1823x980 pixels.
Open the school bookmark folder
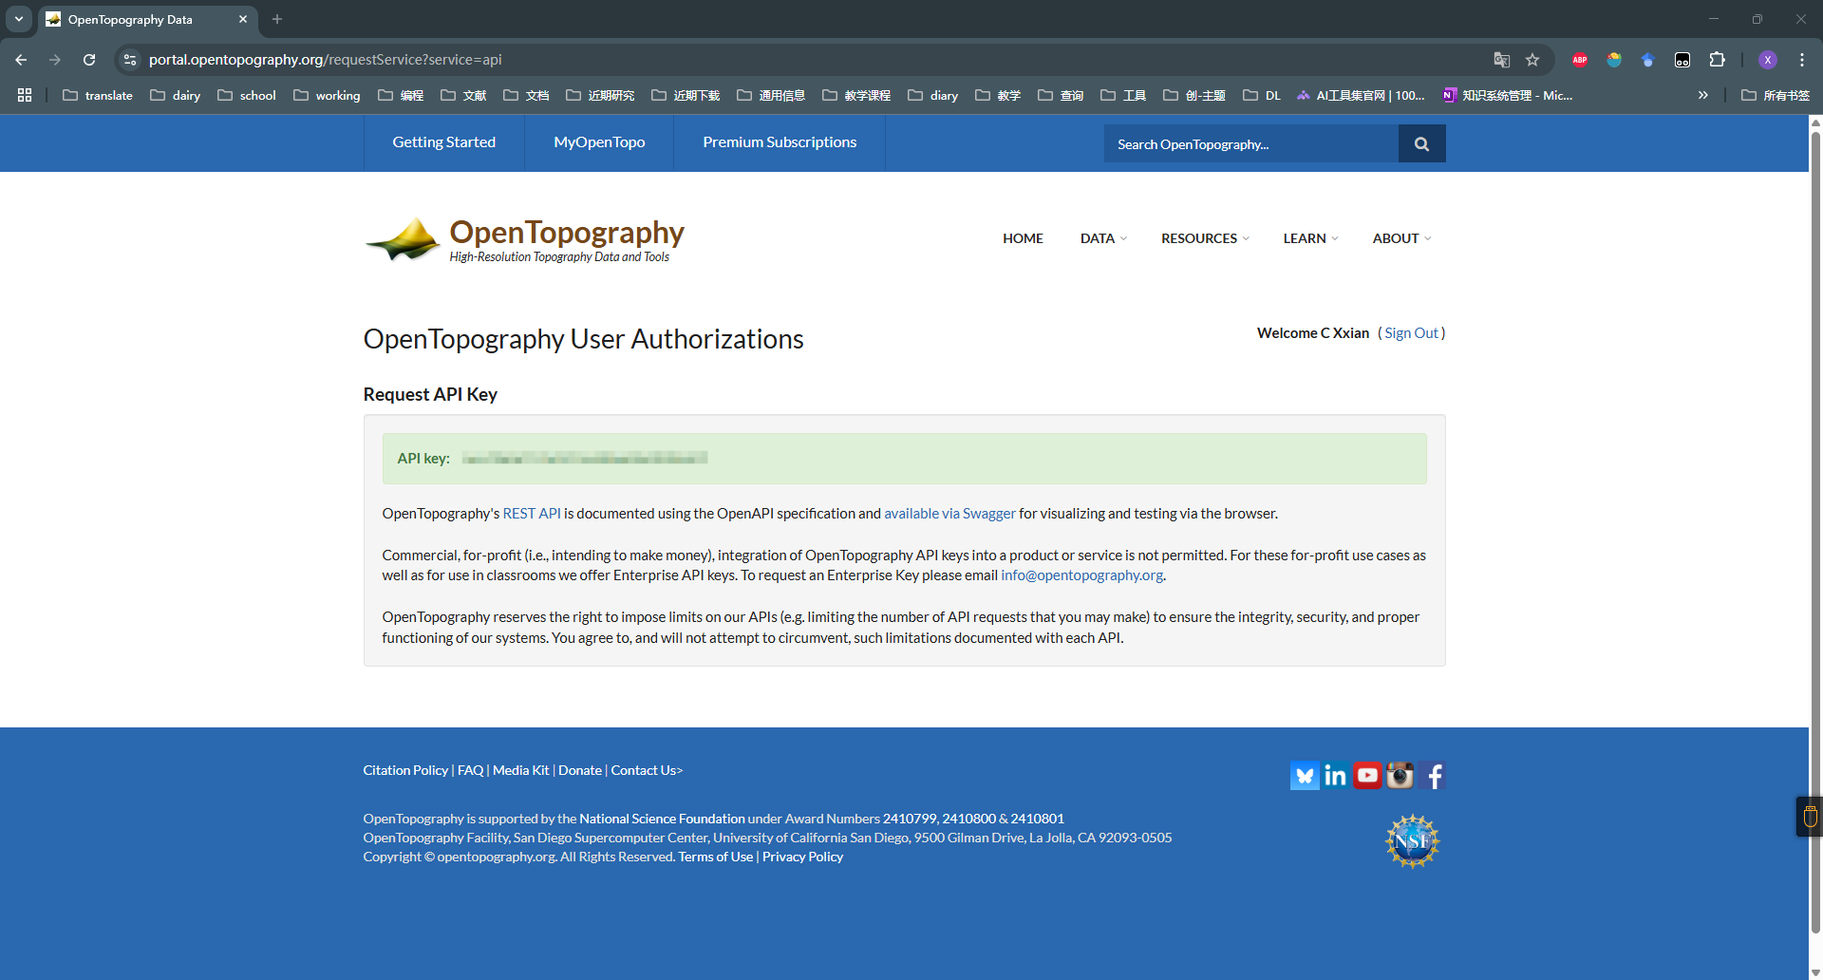coord(247,95)
